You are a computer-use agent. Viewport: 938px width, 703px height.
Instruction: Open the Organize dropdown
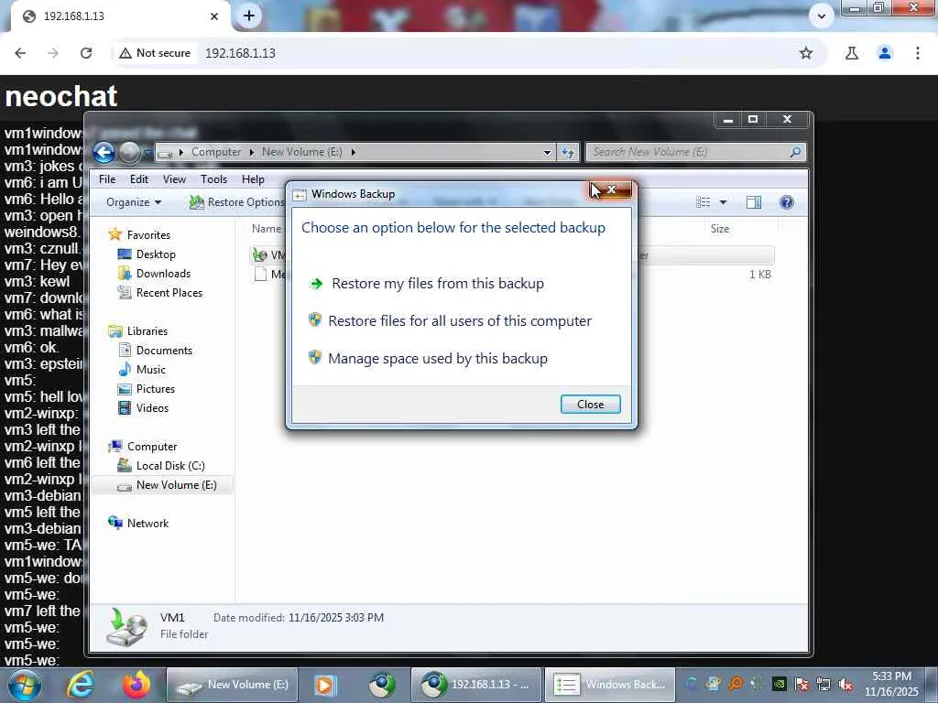pos(134,202)
